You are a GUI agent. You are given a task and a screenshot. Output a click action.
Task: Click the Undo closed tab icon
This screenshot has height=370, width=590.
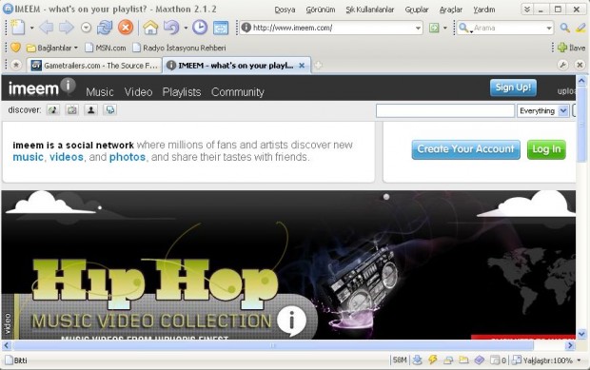point(171,28)
